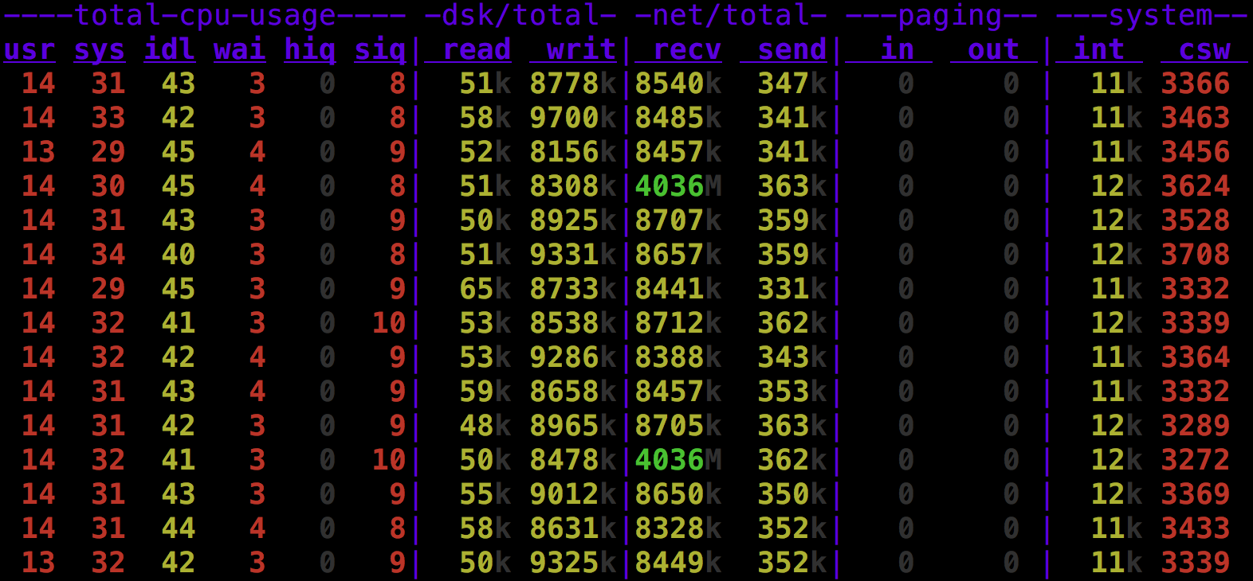Click the 'system' group heading
The width and height of the screenshot is (1253, 581).
pos(1161,15)
